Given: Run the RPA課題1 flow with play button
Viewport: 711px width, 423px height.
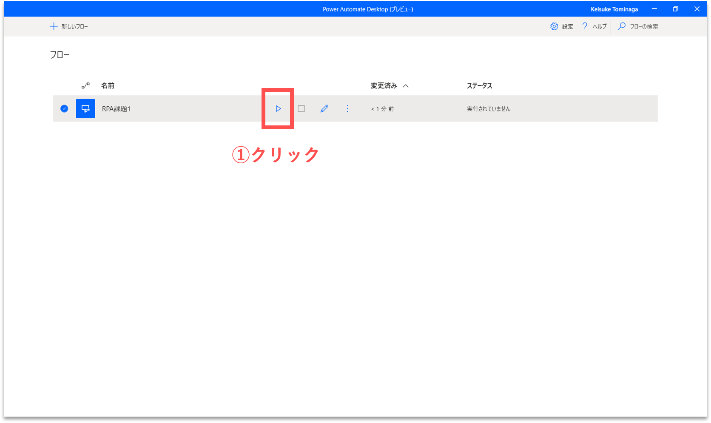Looking at the screenshot, I should [x=278, y=109].
